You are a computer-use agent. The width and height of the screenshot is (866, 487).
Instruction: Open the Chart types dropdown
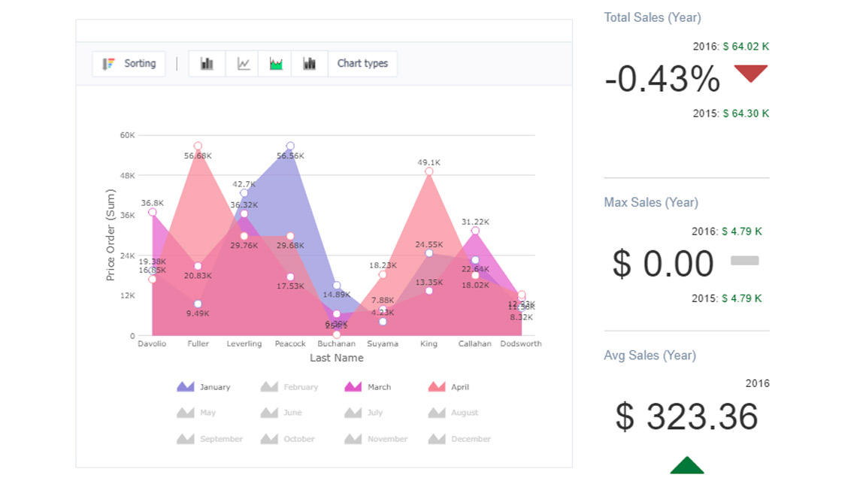(362, 64)
